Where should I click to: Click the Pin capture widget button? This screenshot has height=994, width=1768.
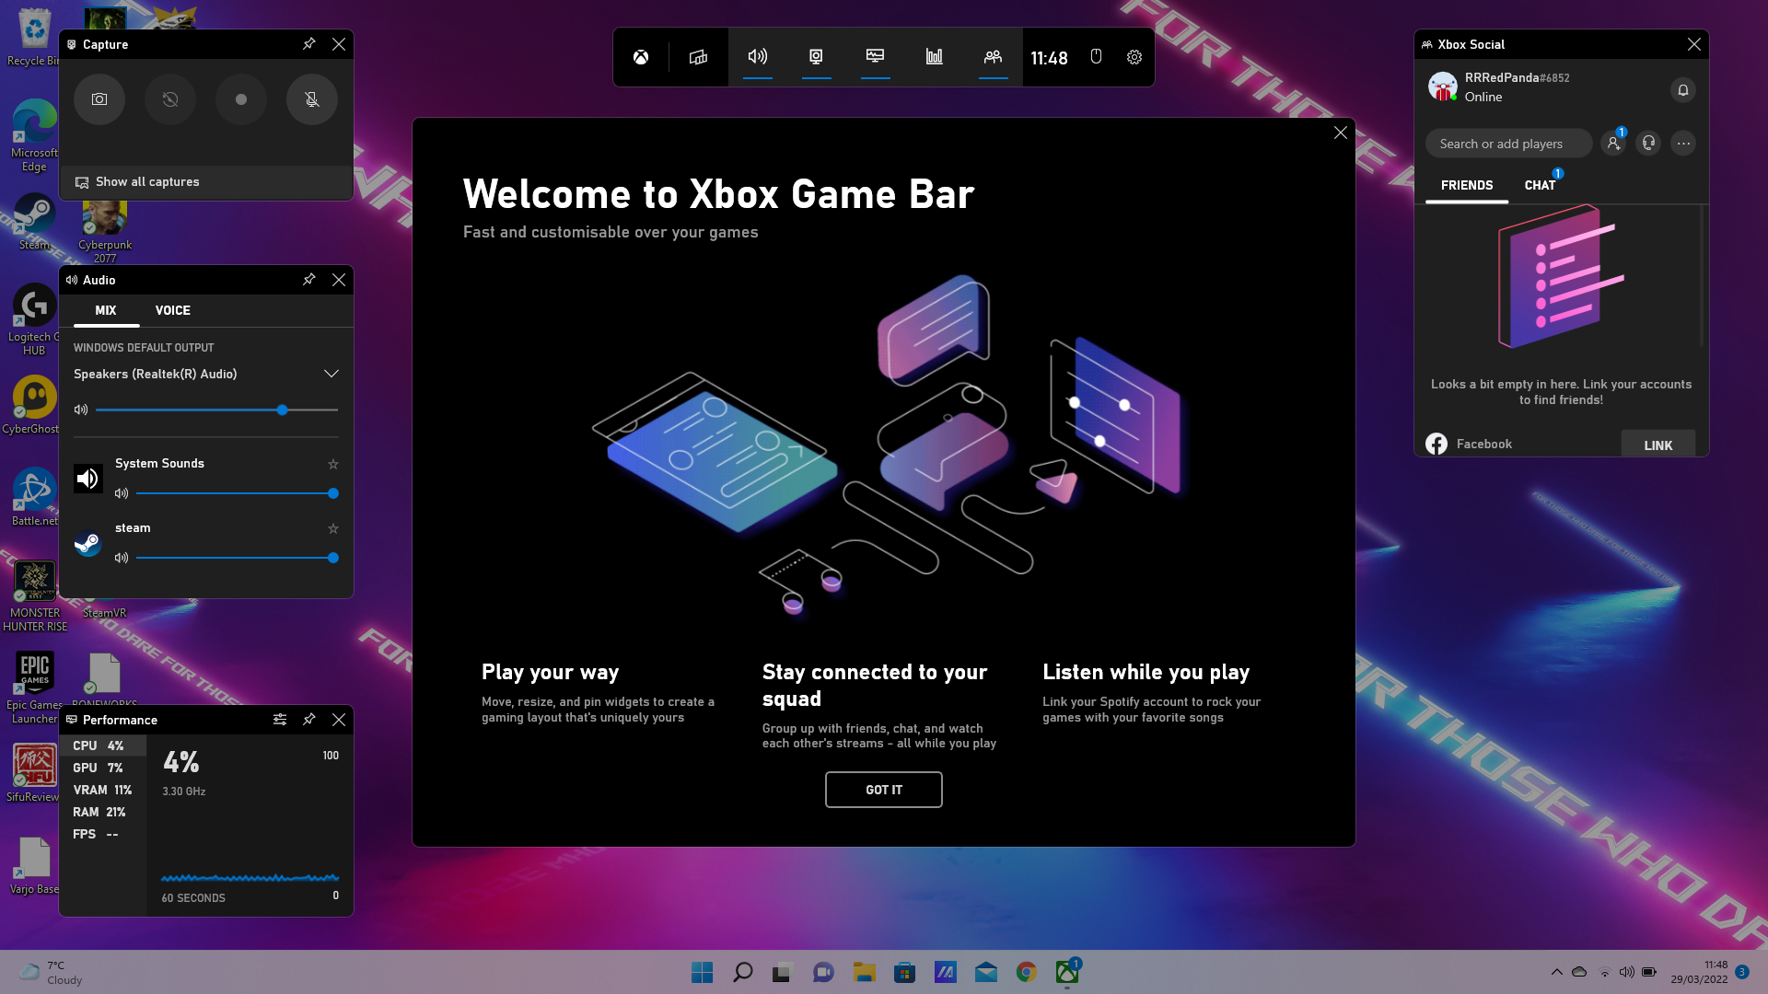309,43
